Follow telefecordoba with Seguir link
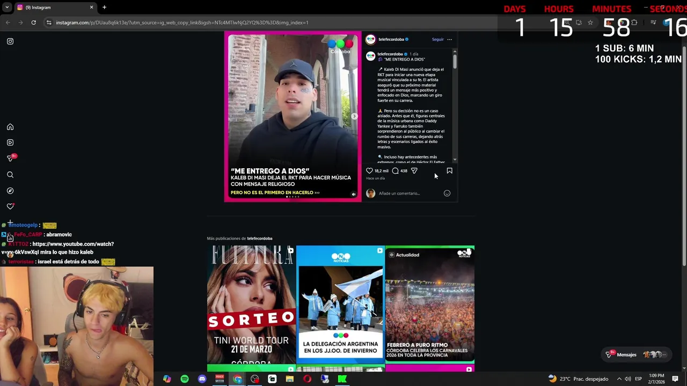 [x=438, y=39]
